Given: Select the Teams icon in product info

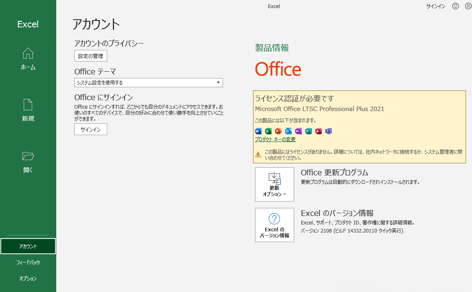Looking at the screenshot, I should click(x=329, y=131).
